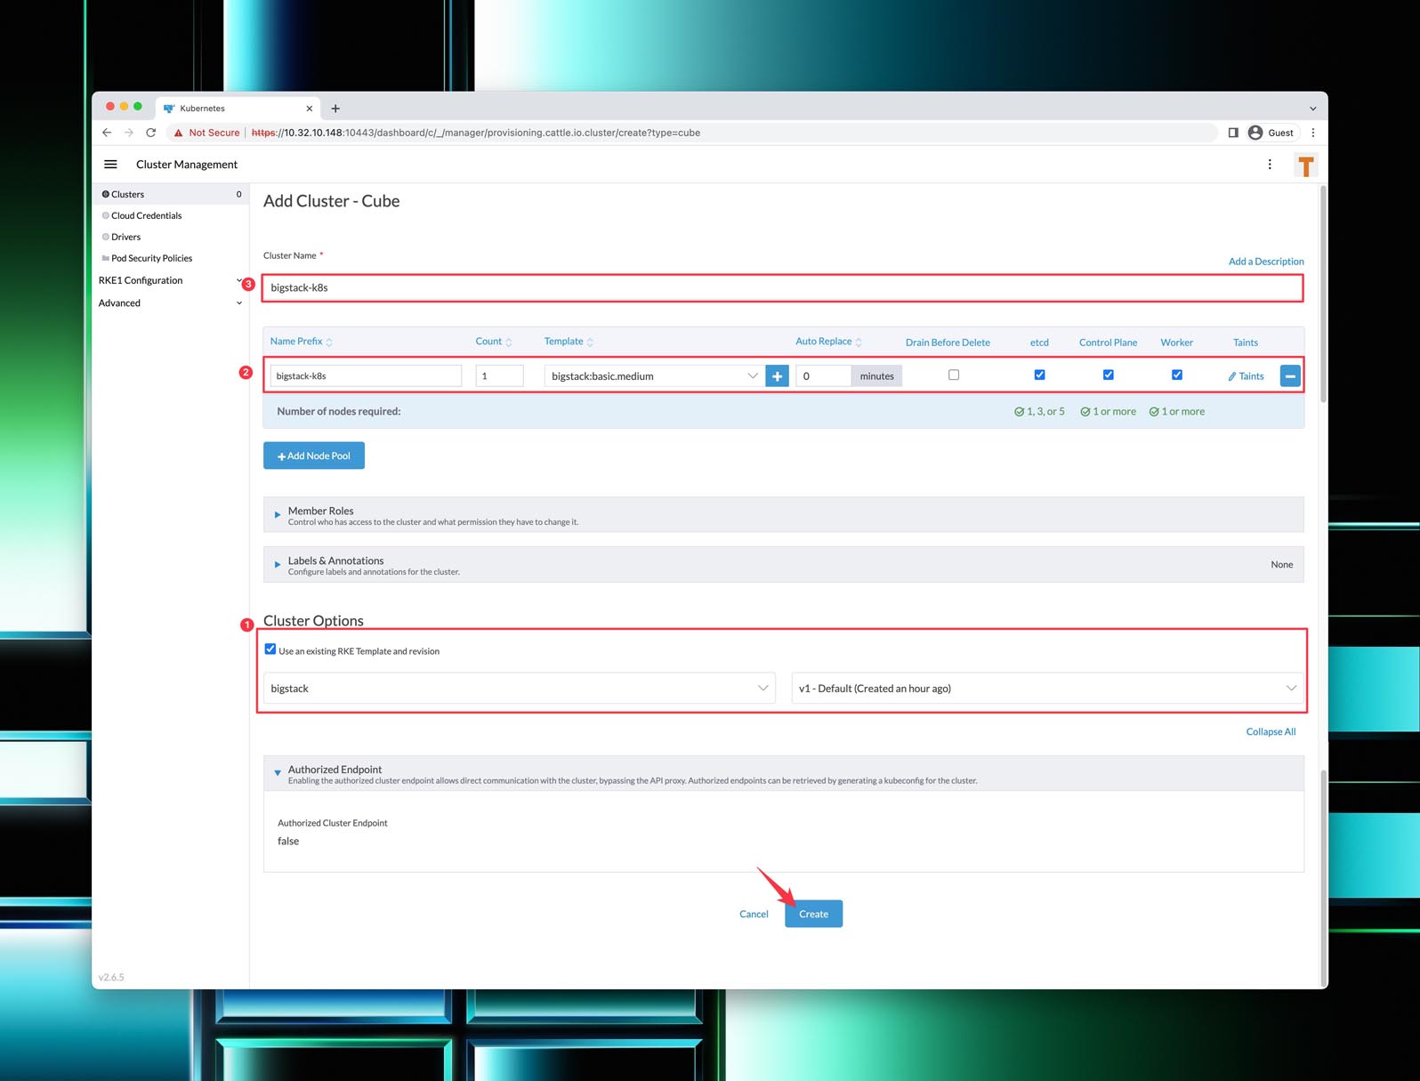Image resolution: width=1420 pixels, height=1081 pixels.
Task: Toggle Use an existing RKE Template checkbox
Action: (270, 649)
